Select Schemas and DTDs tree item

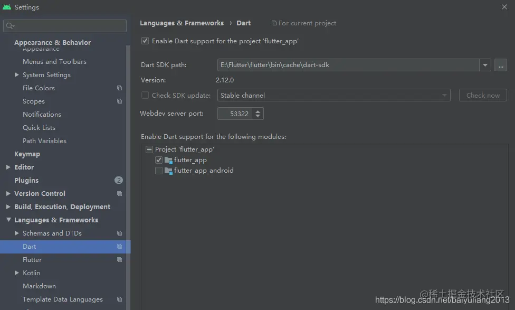pyautogui.click(x=52, y=233)
